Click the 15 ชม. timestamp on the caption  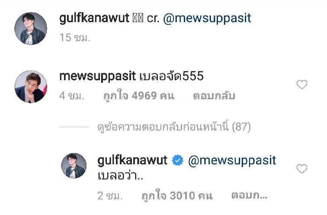pyautogui.click(x=75, y=38)
